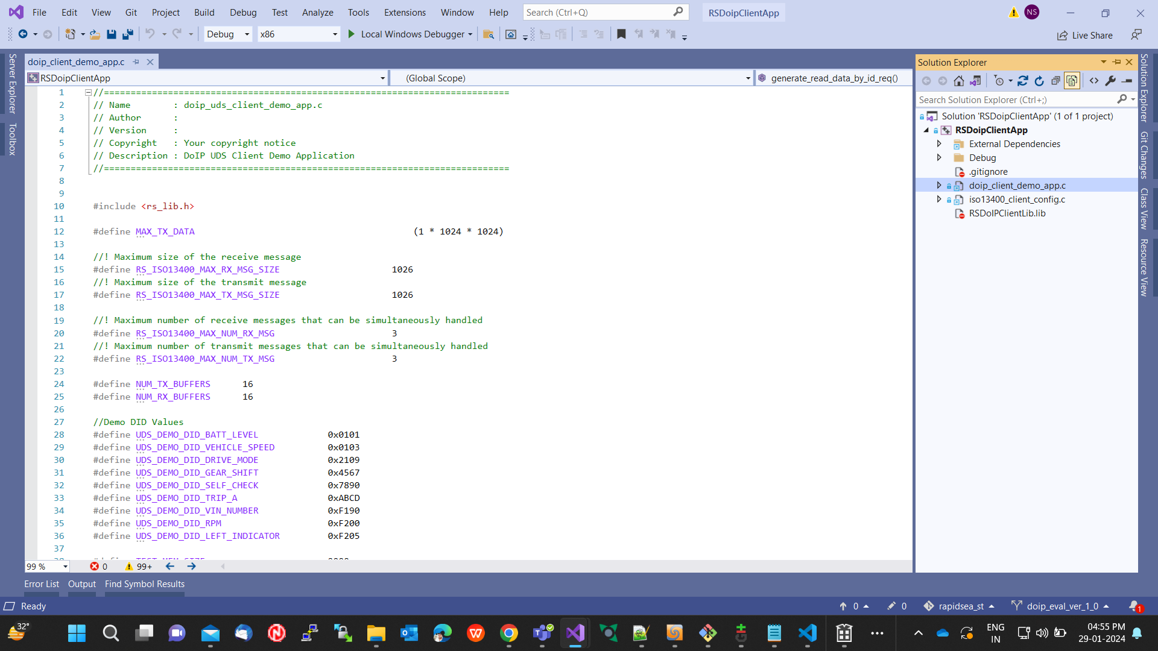Open the x86 platform dropdown
The image size is (1158, 651).
point(335,34)
